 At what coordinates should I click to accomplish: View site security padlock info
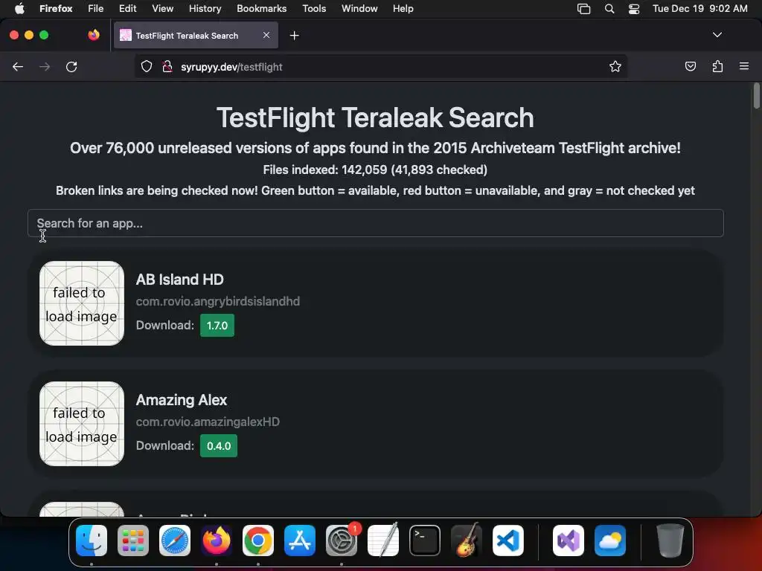pyautogui.click(x=167, y=66)
